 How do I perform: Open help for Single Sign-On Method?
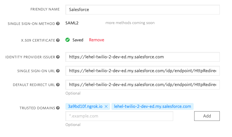tap(58, 23)
